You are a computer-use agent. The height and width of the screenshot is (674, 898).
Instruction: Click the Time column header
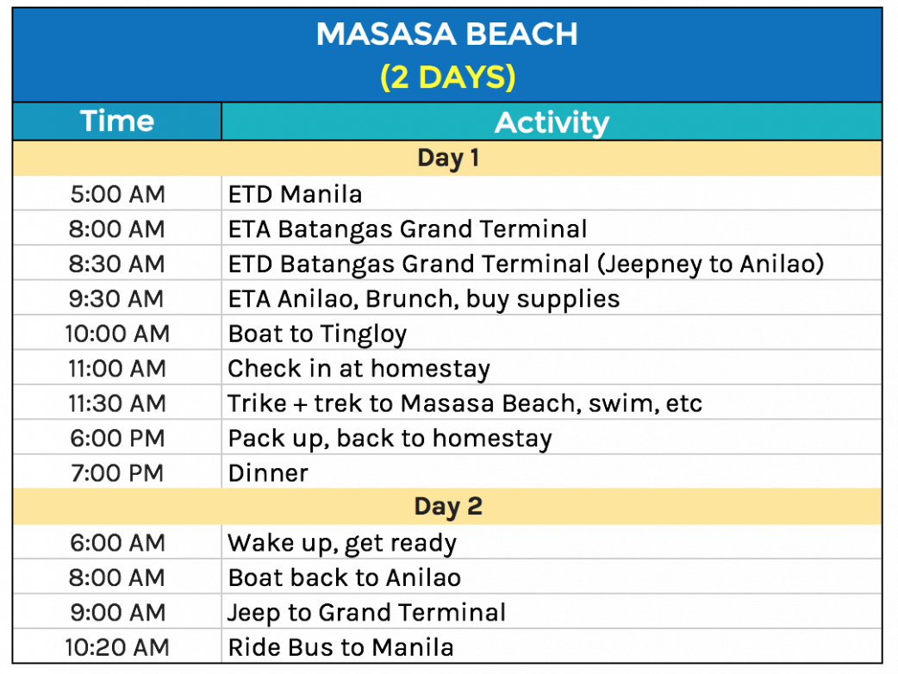(117, 122)
